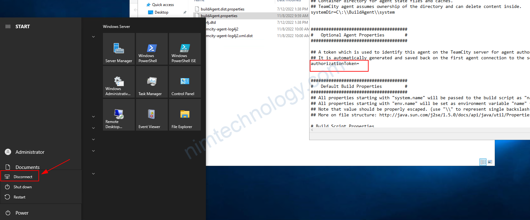
Task: Select the teamcity-agent-log4j2.xml.dist file
Action: click(x=229, y=36)
